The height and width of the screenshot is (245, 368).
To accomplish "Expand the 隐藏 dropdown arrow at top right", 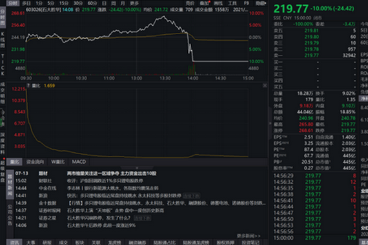I will coord(265,3).
